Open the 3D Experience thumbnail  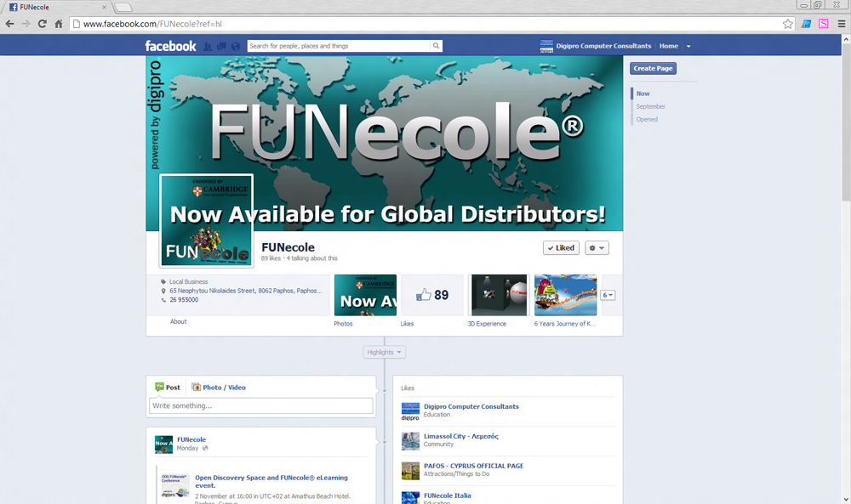click(497, 295)
